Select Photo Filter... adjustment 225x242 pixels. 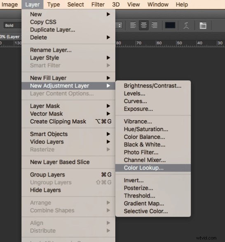[153, 152]
